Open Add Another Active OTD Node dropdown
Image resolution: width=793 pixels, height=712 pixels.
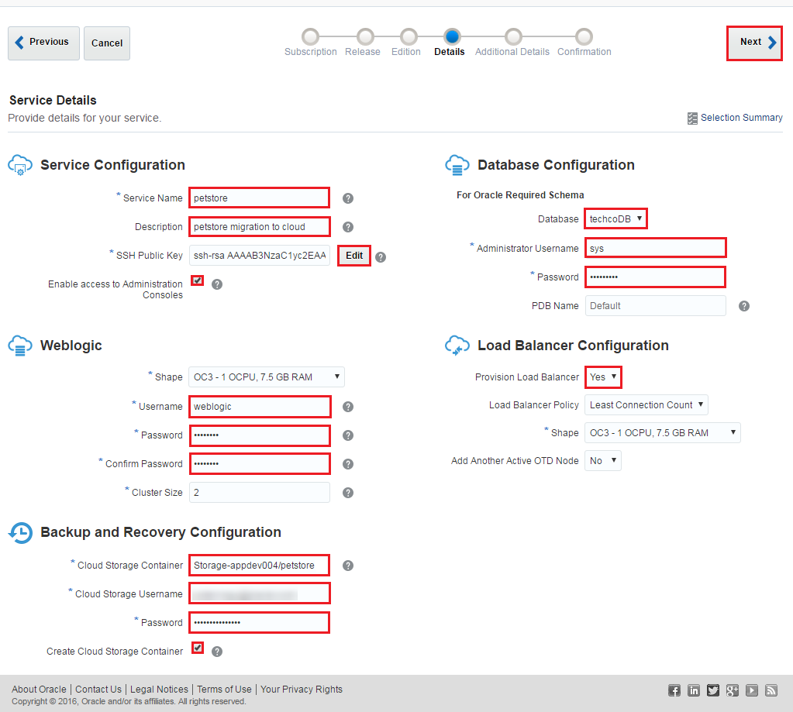coord(603,460)
